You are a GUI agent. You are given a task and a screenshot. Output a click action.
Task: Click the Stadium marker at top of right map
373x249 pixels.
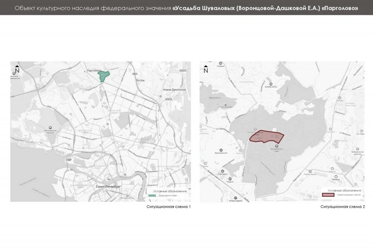[x=221, y=63]
